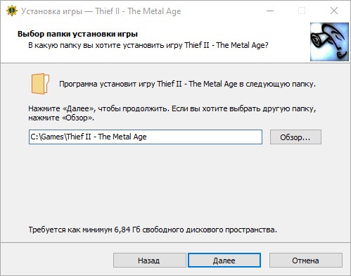Click the bottom button bar's empty left area
351x276 pixels.
pyautogui.click(x=56, y=260)
